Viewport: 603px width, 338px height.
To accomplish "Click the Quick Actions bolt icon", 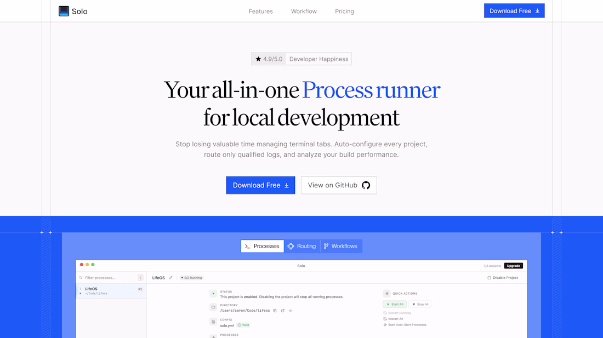I will tap(387, 294).
